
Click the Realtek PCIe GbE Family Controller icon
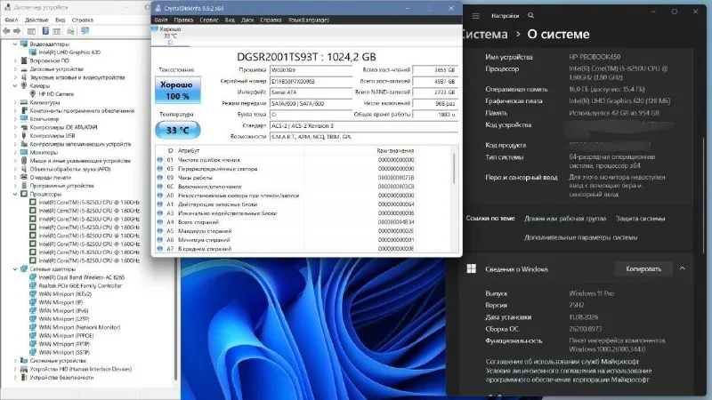coord(33,285)
